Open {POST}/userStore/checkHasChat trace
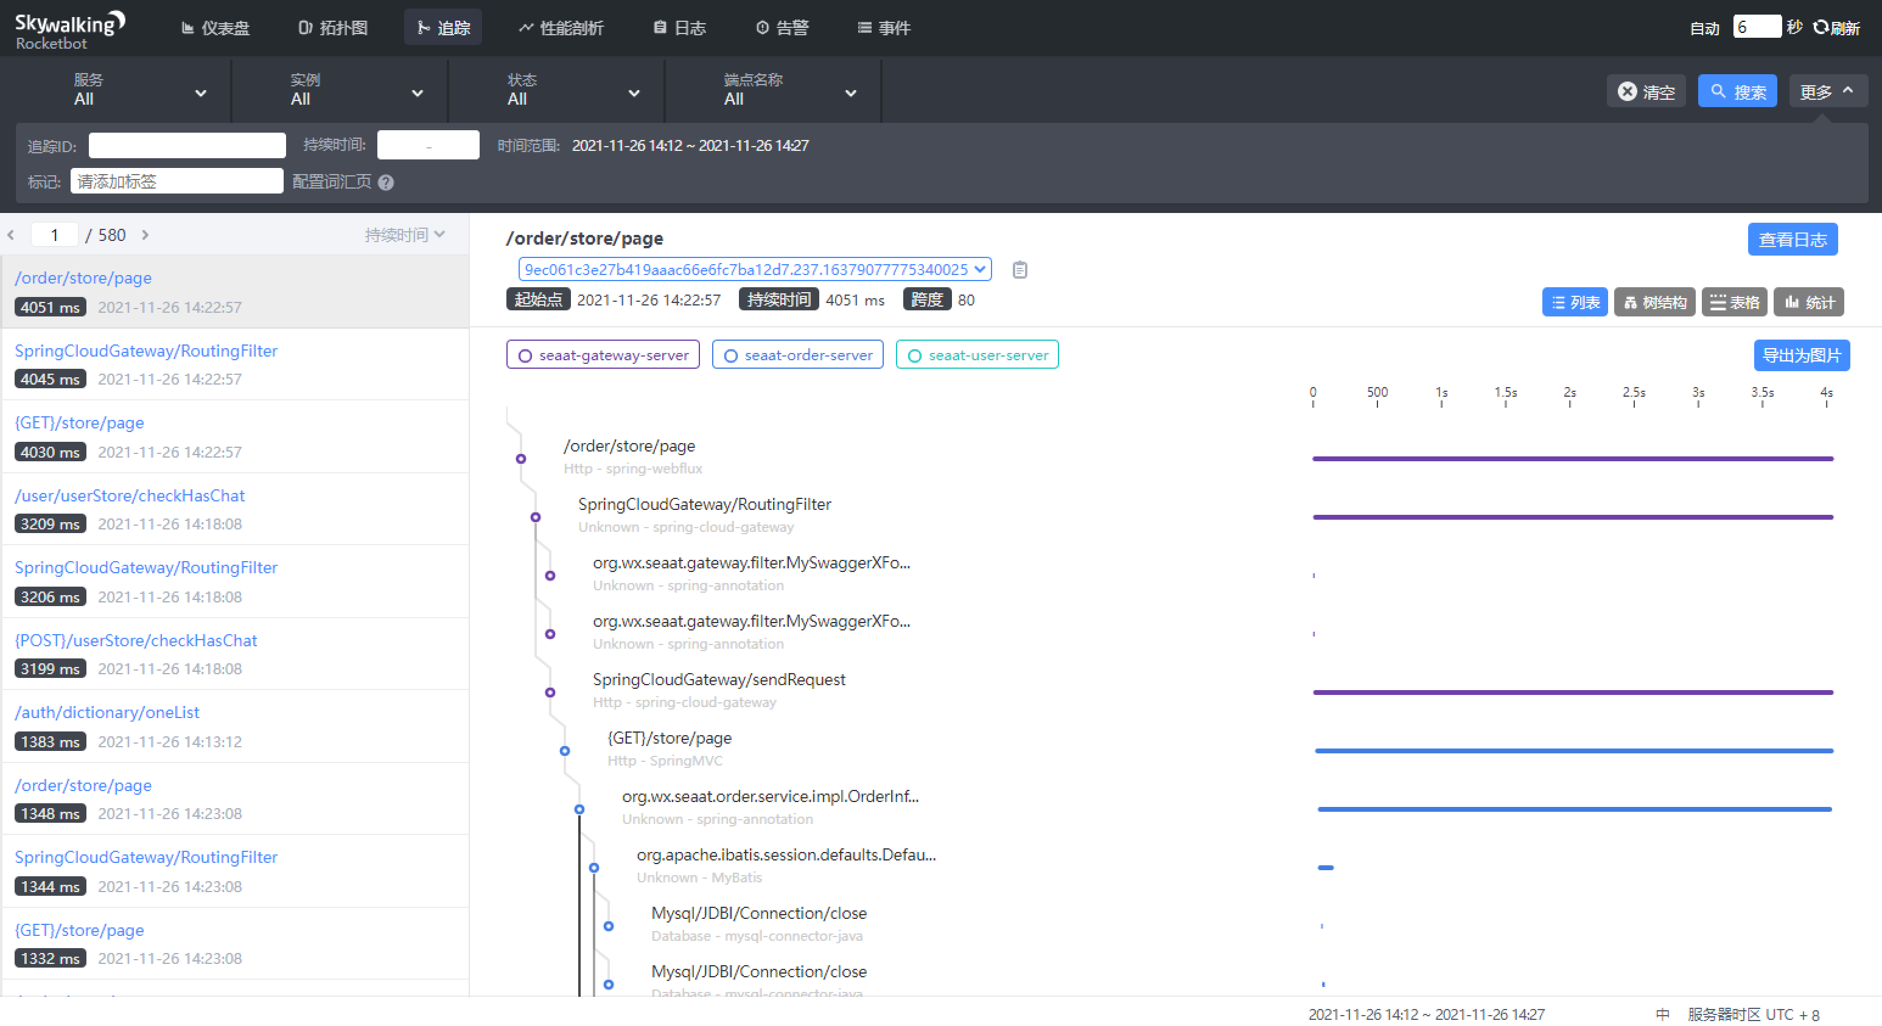This screenshot has height=1026, width=1882. click(235, 654)
